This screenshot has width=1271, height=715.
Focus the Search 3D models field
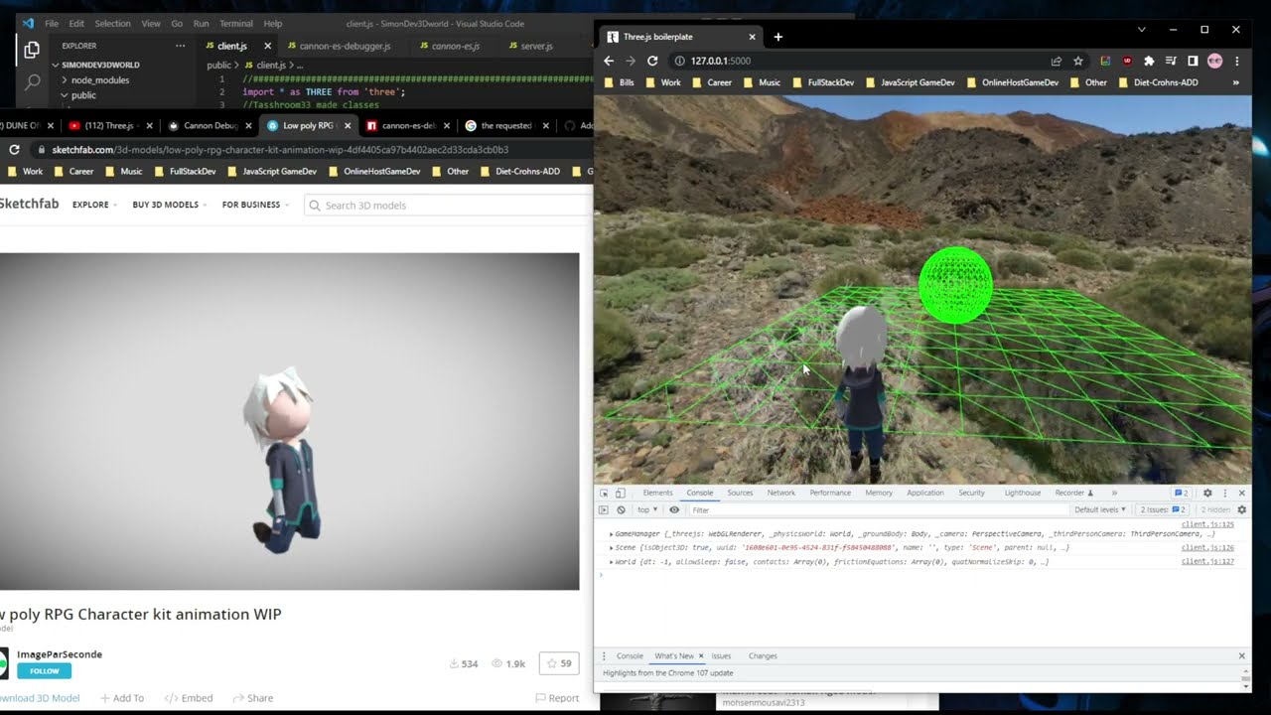tap(448, 206)
